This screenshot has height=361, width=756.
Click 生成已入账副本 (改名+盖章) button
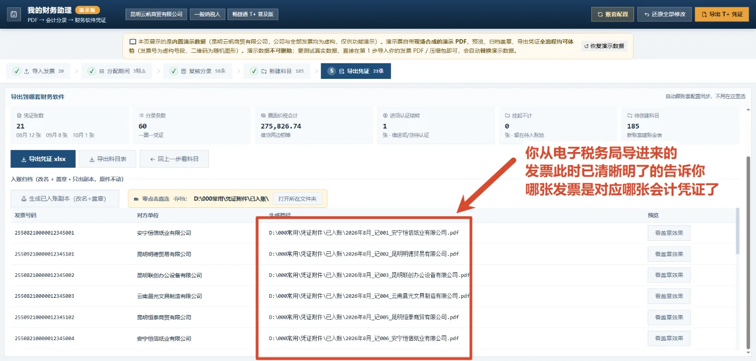coord(65,199)
